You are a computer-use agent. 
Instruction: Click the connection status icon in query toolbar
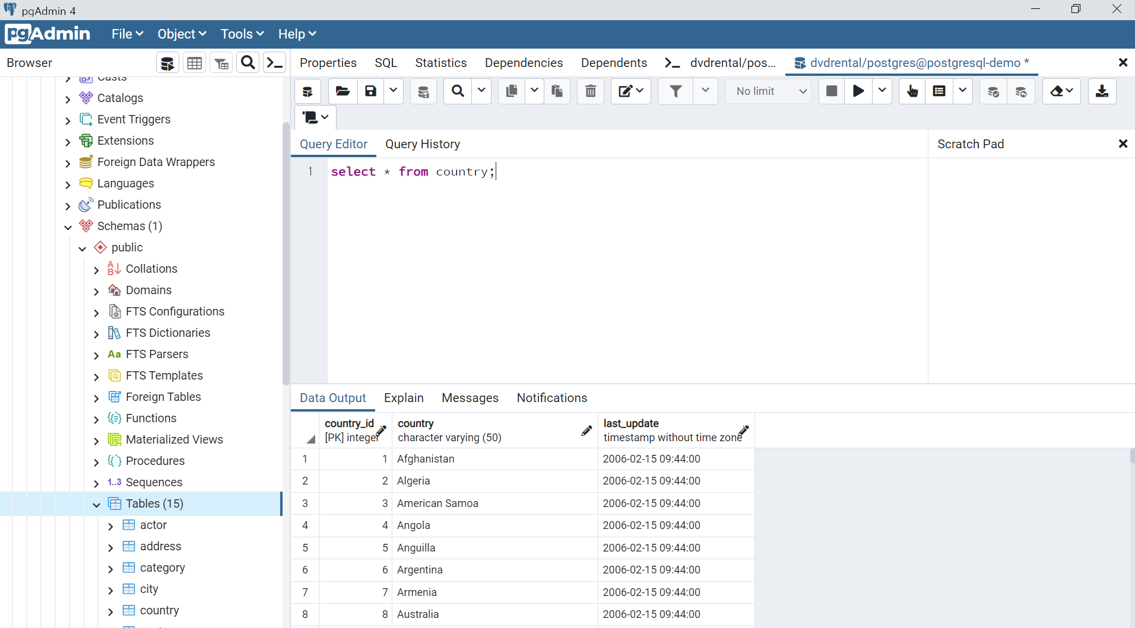307,91
